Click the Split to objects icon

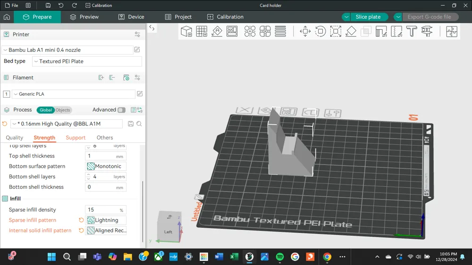pyautogui.click(x=250, y=31)
